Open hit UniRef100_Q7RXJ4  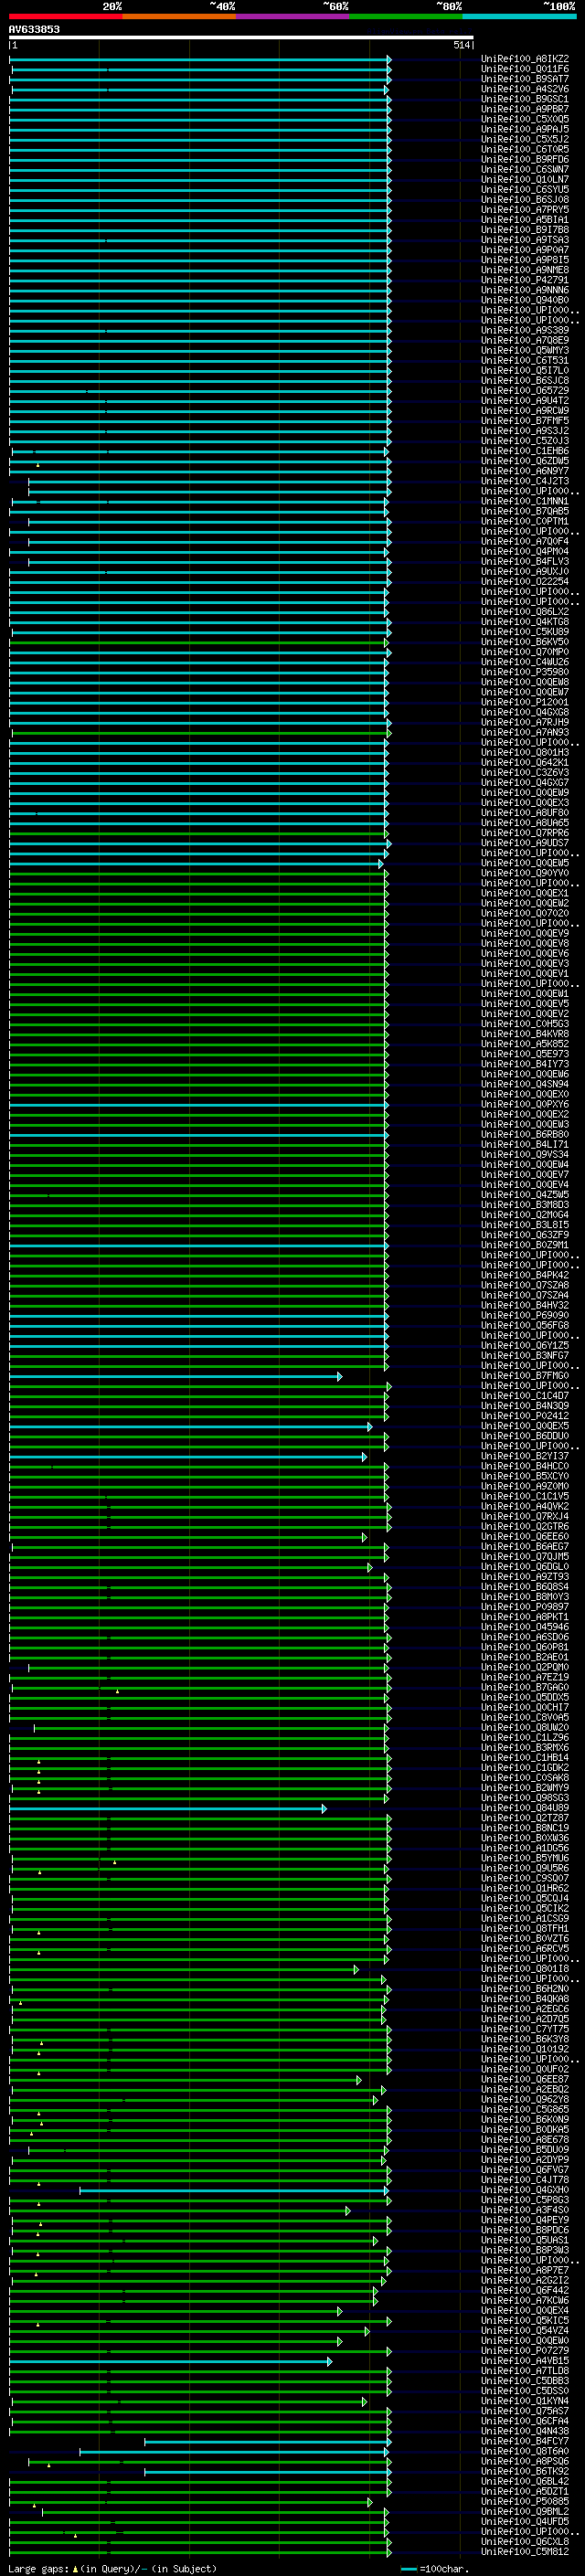525,1517
